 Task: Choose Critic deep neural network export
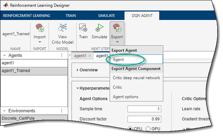click(x=136, y=78)
